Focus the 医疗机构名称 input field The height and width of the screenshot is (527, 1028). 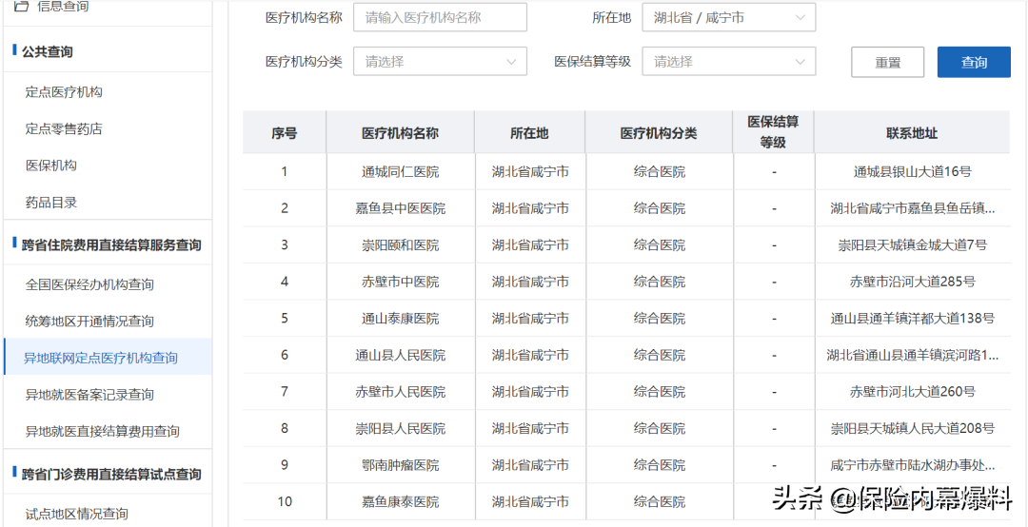coord(440,17)
